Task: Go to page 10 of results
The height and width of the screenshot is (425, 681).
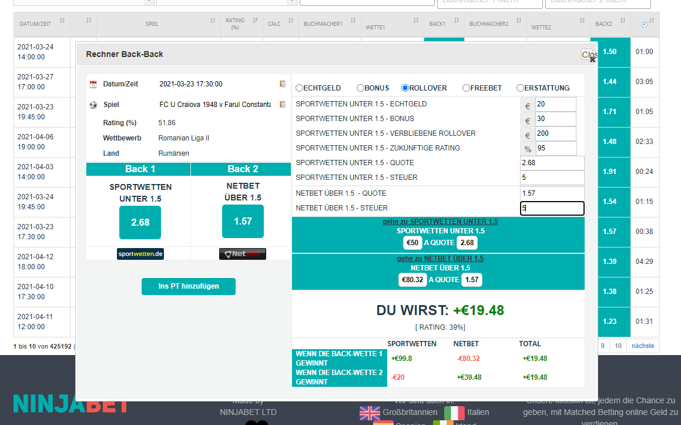Action: click(x=618, y=346)
